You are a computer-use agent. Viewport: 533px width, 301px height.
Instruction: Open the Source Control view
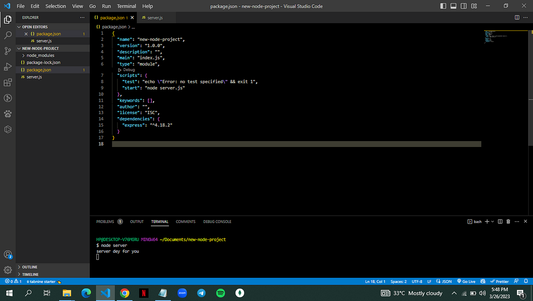tap(8, 51)
